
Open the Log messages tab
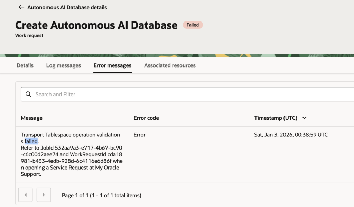64,65
